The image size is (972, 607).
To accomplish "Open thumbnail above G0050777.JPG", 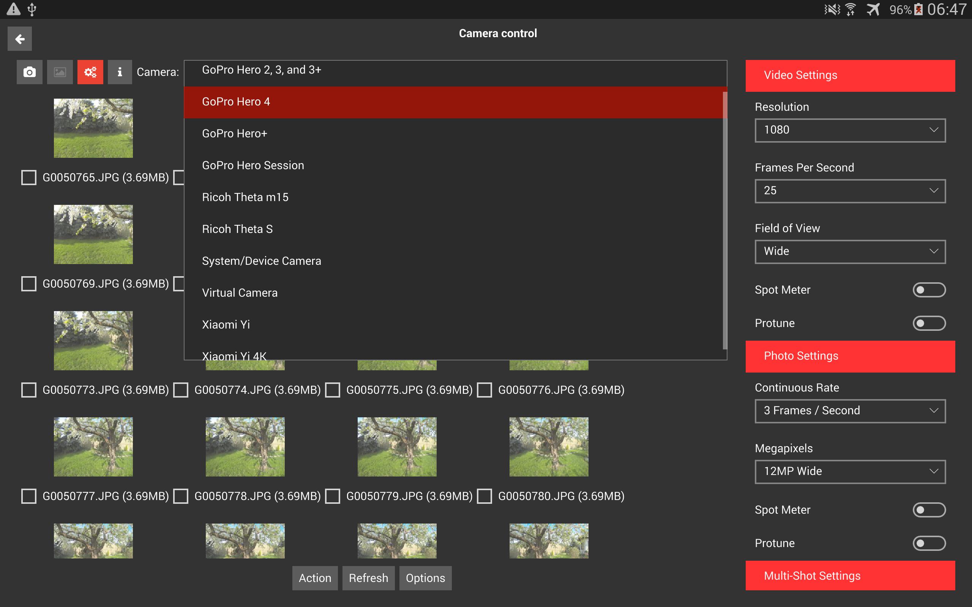I will (x=93, y=447).
